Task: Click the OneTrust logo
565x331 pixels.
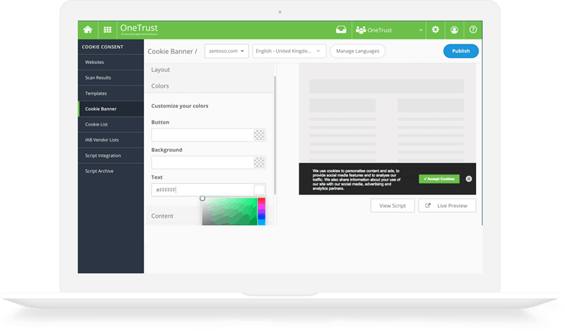Action: coord(139,29)
